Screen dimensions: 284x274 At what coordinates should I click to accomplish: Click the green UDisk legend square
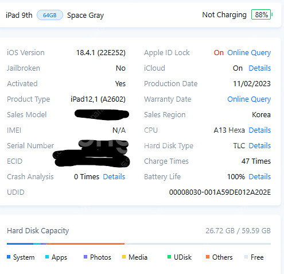(169, 257)
